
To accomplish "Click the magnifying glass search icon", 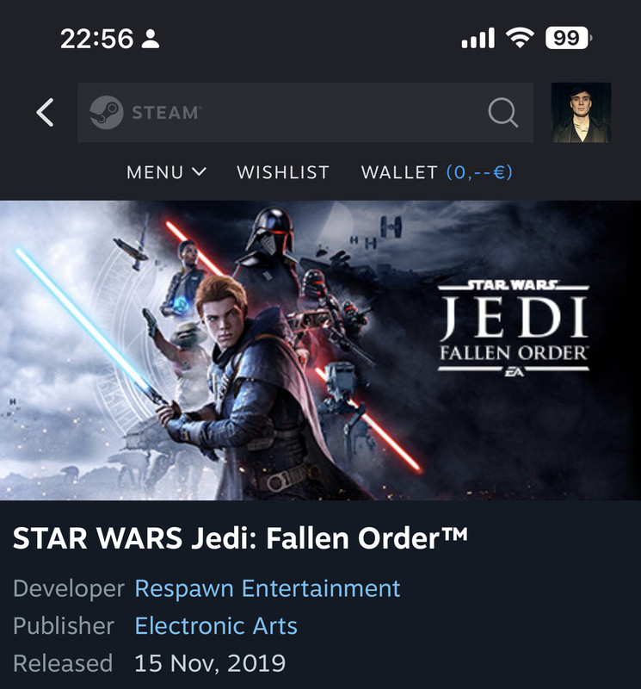I will click(502, 113).
